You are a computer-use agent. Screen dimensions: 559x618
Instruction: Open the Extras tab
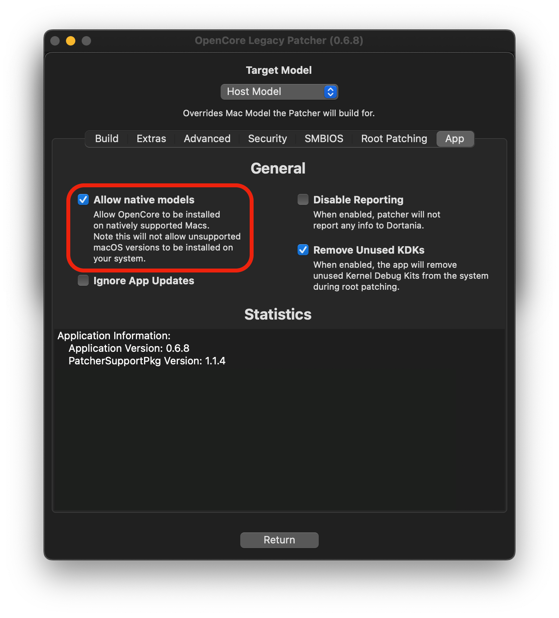tap(151, 139)
